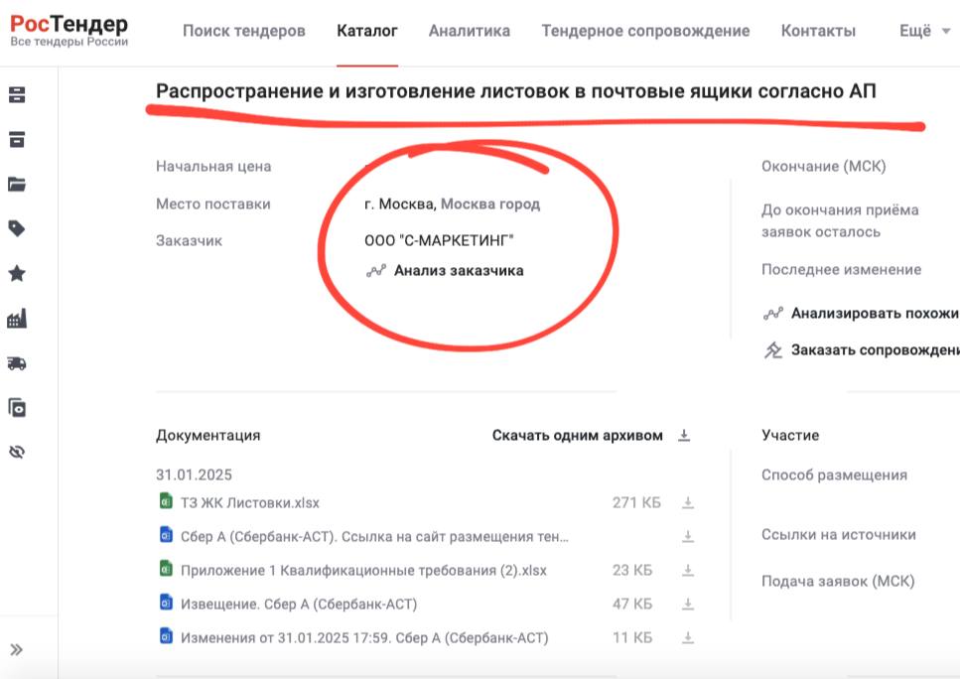The image size is (960, 679).
Task: Switch to the Аналитика tab
Action: click(470, 31)
